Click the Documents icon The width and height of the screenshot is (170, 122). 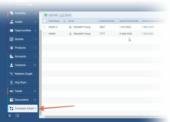[x=12, y=100]
